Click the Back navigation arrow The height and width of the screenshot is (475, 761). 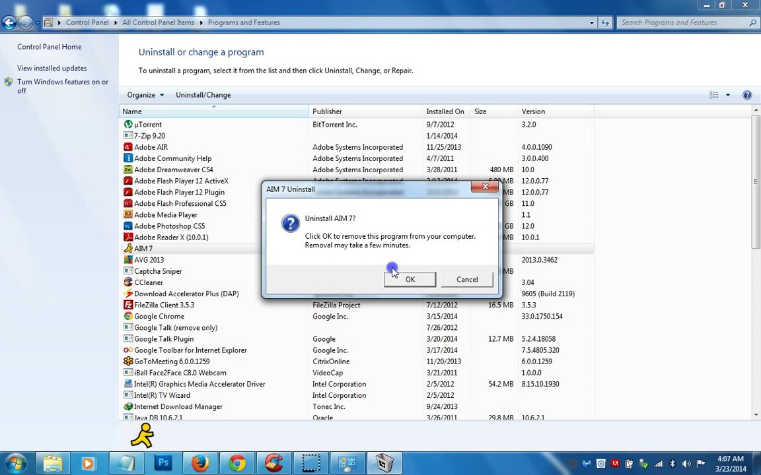click(x=9, y=22)
